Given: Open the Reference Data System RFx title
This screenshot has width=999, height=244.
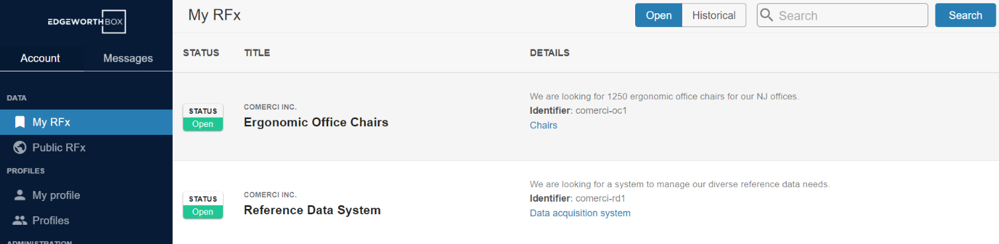Looking at the screenshot, I should 312,210.
